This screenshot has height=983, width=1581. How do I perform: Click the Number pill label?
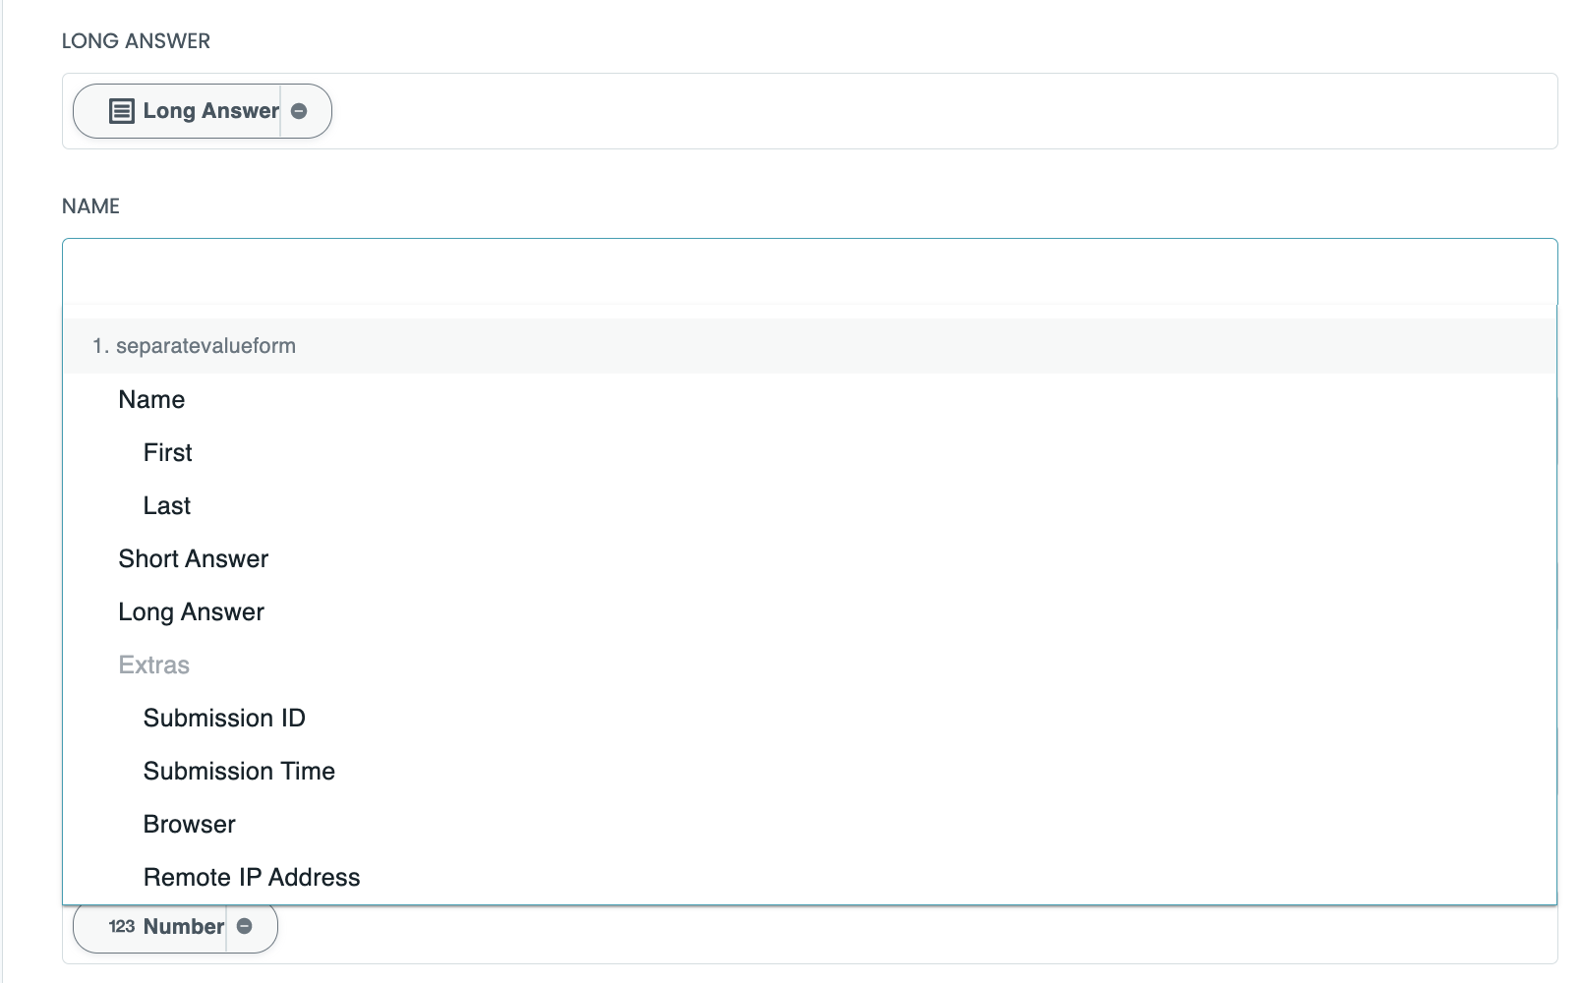coord(184,926)
